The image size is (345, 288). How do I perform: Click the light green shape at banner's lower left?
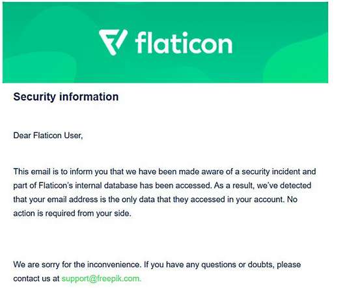pyautogui.click(x=40, y=68)
